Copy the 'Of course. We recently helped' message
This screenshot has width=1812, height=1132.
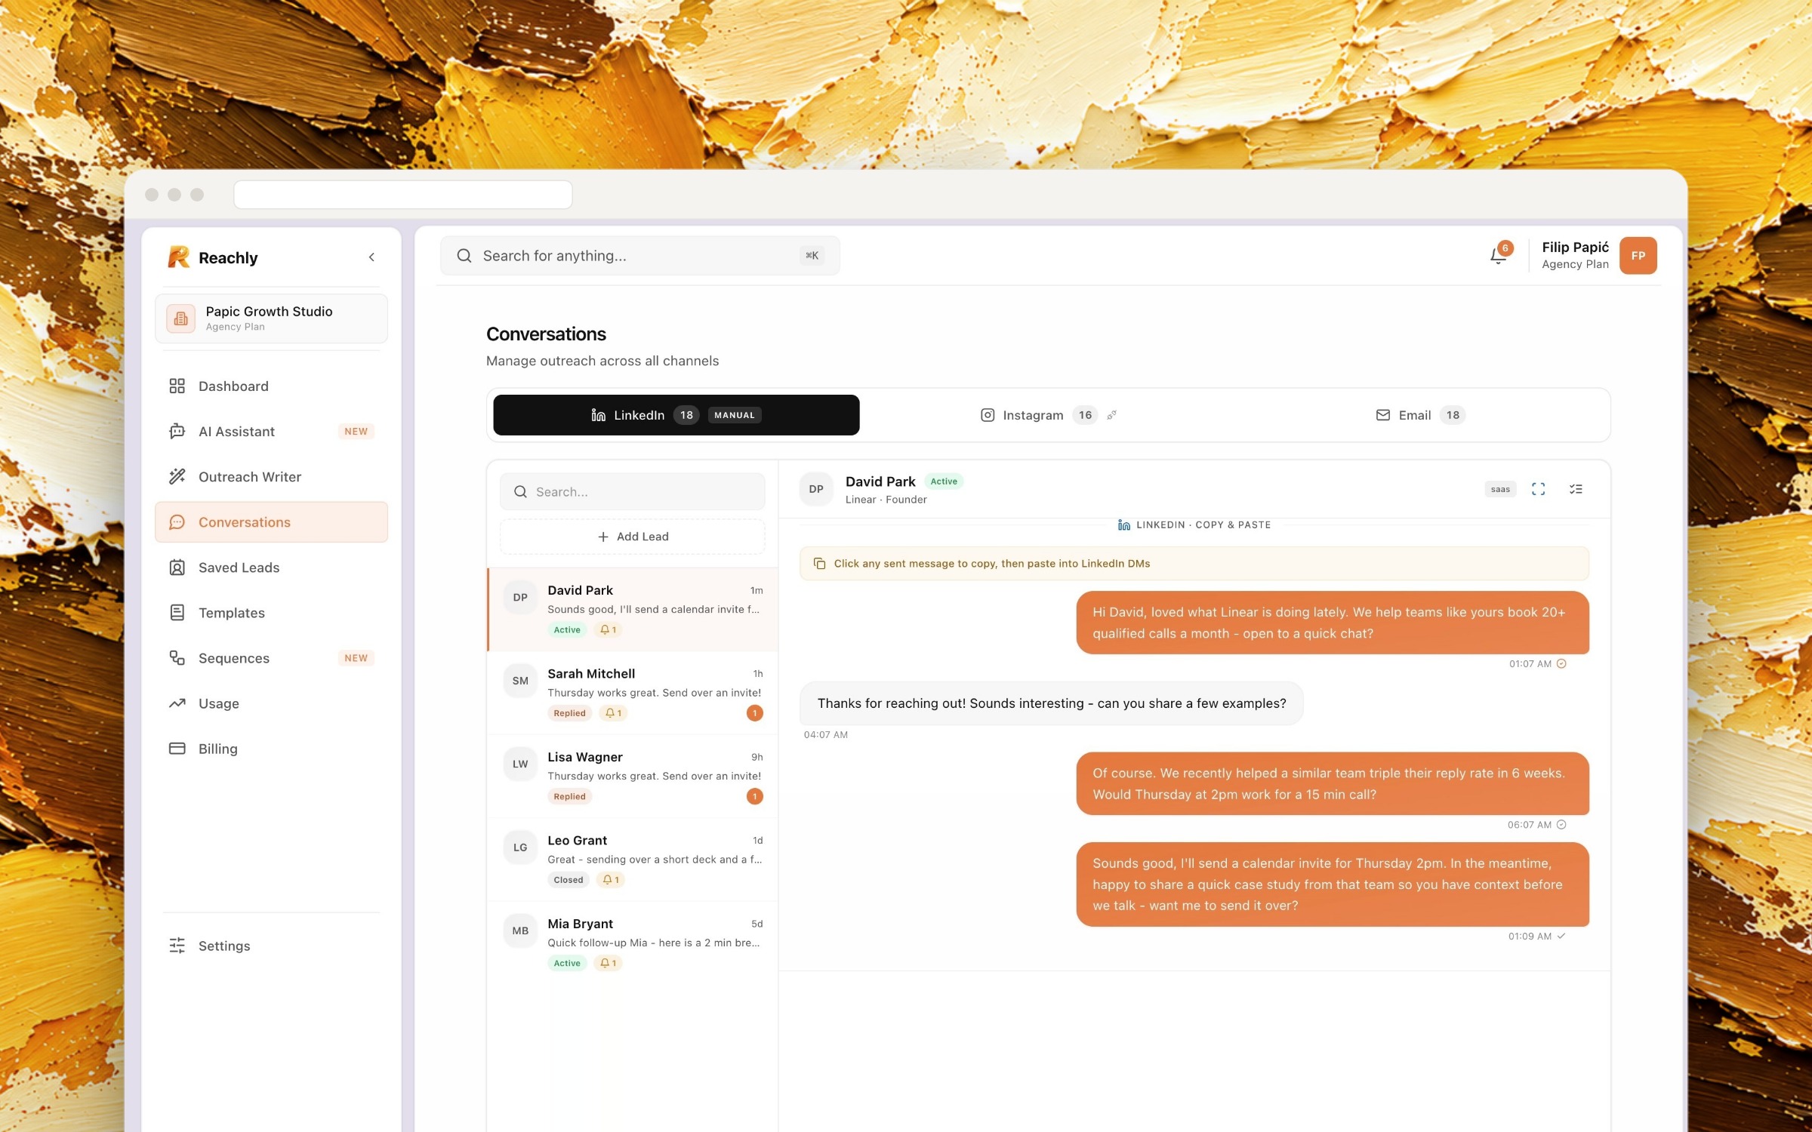click(x=1333, y=783)
